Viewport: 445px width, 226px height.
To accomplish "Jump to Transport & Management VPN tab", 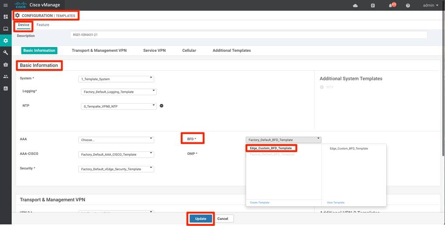I will tap(99, 51).
